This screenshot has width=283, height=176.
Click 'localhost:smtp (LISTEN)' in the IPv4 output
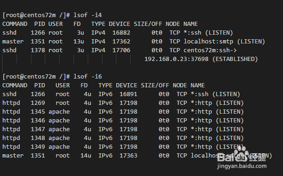pyautogui.click(x=224, y=42)
